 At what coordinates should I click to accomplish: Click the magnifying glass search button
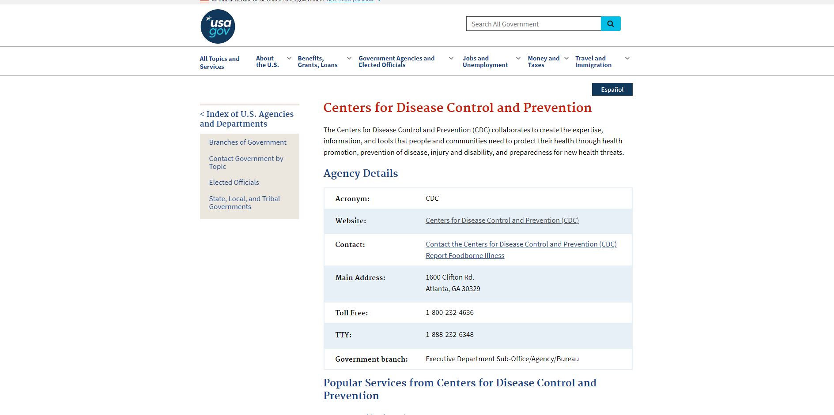(610, 24)
